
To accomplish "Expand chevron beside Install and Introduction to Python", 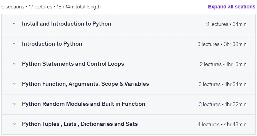I will point(14,24).
